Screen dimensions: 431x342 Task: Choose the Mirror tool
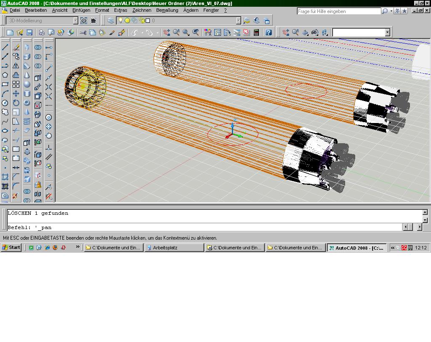[x=16, y=66]
